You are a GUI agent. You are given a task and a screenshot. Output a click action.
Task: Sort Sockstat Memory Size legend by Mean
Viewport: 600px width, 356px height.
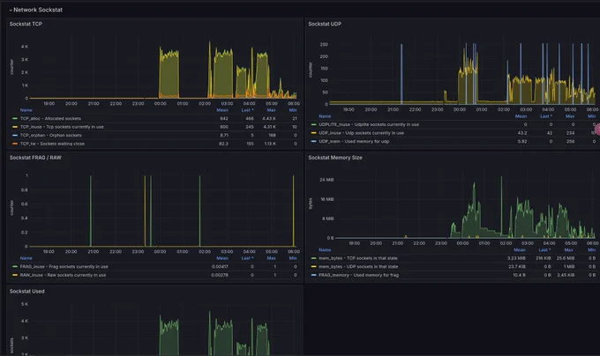520,249
